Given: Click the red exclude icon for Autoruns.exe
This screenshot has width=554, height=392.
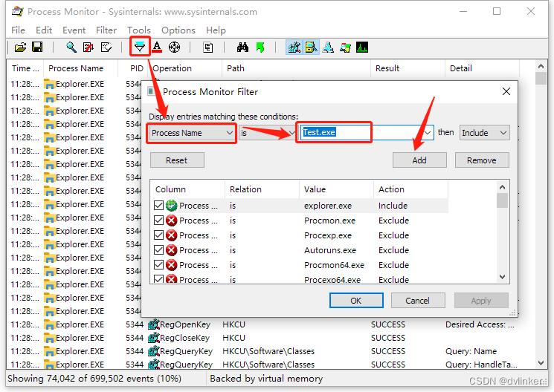Looking at the screenshot, I should pyautogui.click(x=171, y=250).
